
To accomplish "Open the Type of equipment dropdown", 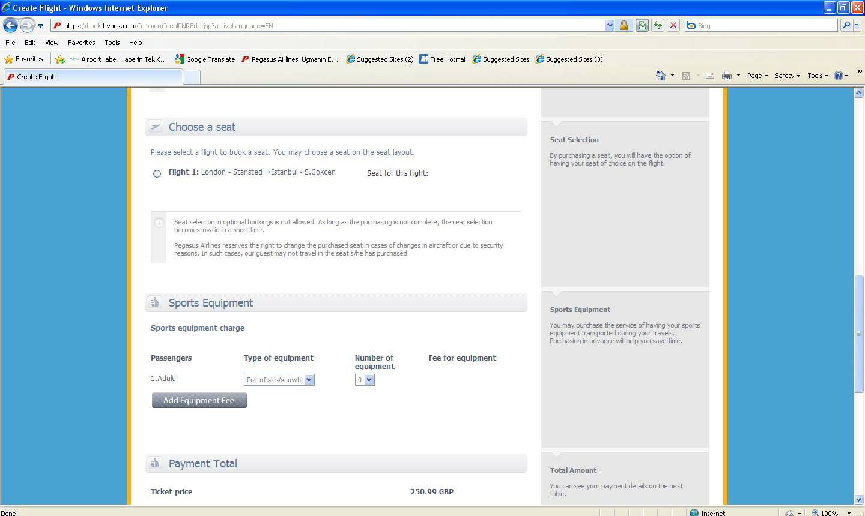I will click(x=279, y=380).
